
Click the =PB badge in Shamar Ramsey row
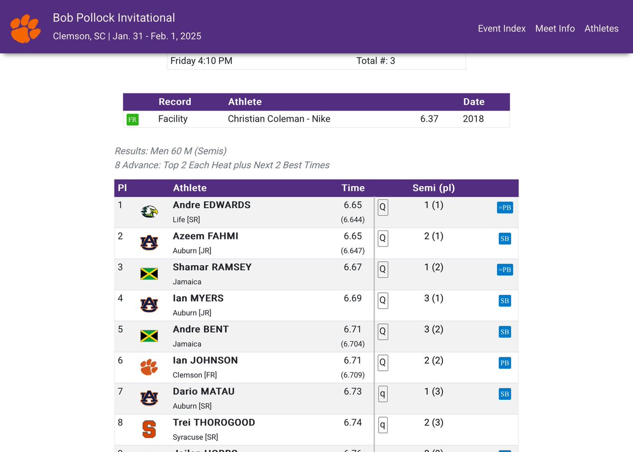505,270
